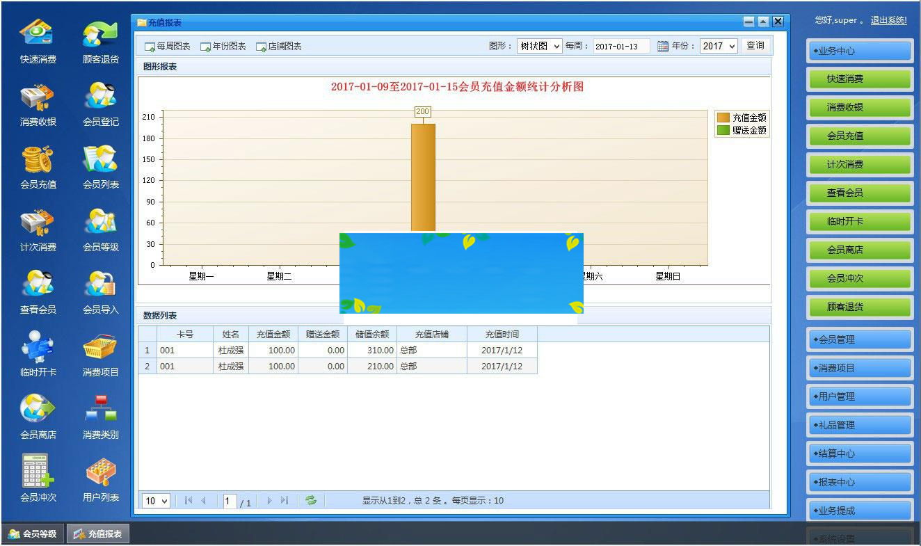Click the 退出系统 logout link
The width and height of the screenshot is (921, 546).
tap(888, 20)
